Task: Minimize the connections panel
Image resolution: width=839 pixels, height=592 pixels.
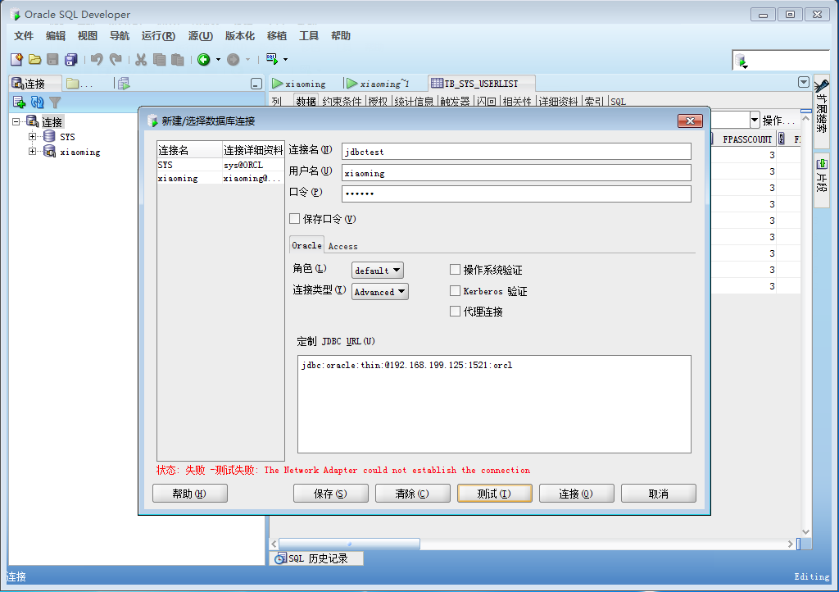Action: (256, 84)
